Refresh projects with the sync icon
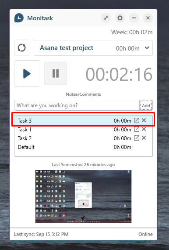The width and height of the screenshot is (169, 250). tap(22, 48)
